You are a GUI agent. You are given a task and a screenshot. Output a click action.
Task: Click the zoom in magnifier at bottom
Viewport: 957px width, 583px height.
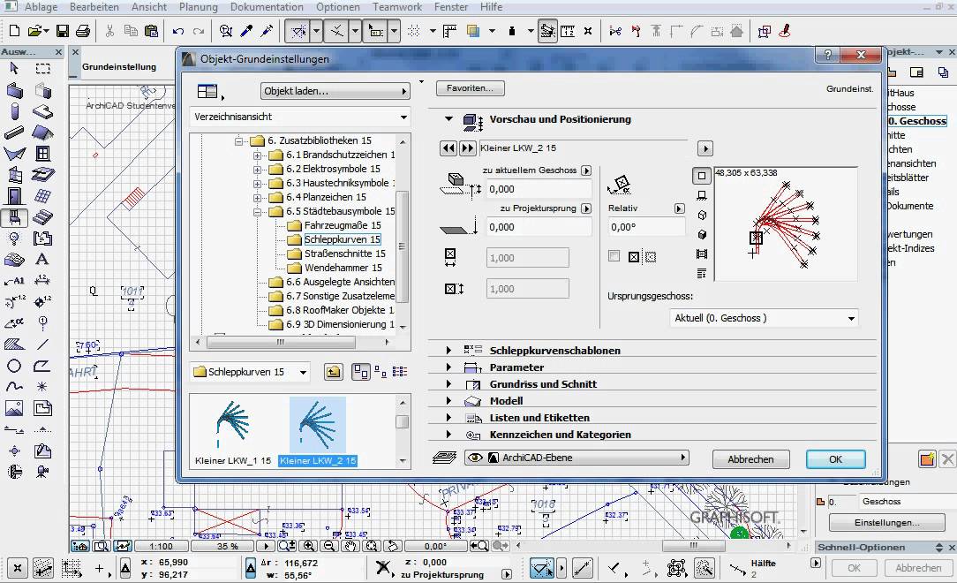tap(309, 547)
